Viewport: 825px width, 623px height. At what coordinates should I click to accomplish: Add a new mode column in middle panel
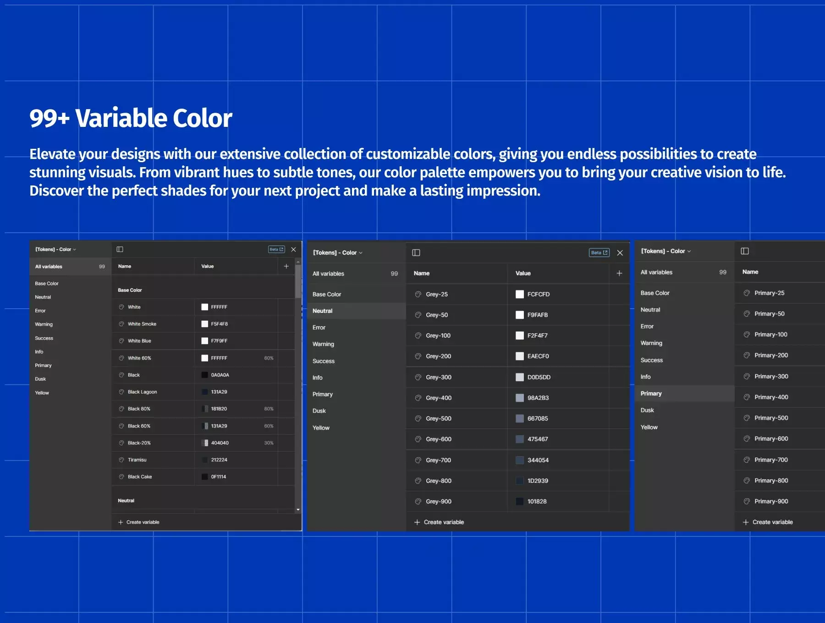click(x=619, y=273)
